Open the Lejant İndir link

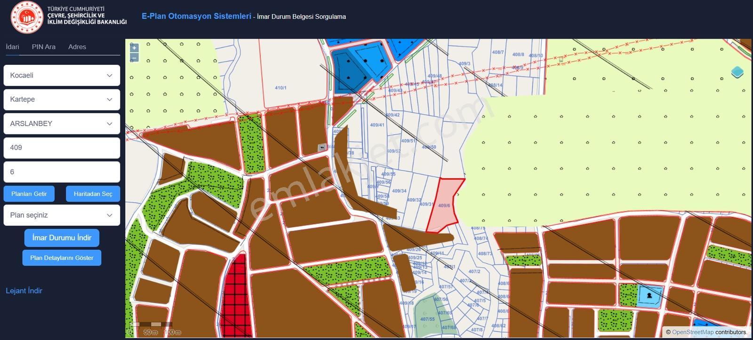24,291
